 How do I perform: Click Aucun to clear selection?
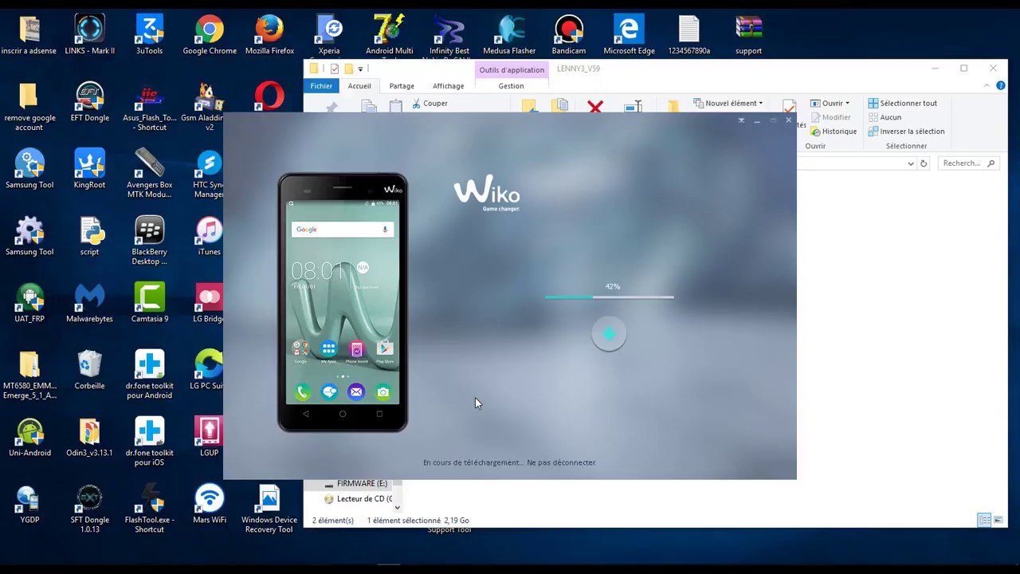[885, 117]
